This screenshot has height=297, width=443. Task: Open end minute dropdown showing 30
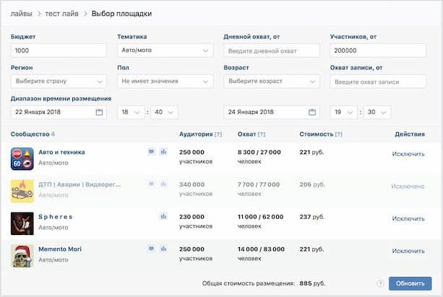click(377, 112)
